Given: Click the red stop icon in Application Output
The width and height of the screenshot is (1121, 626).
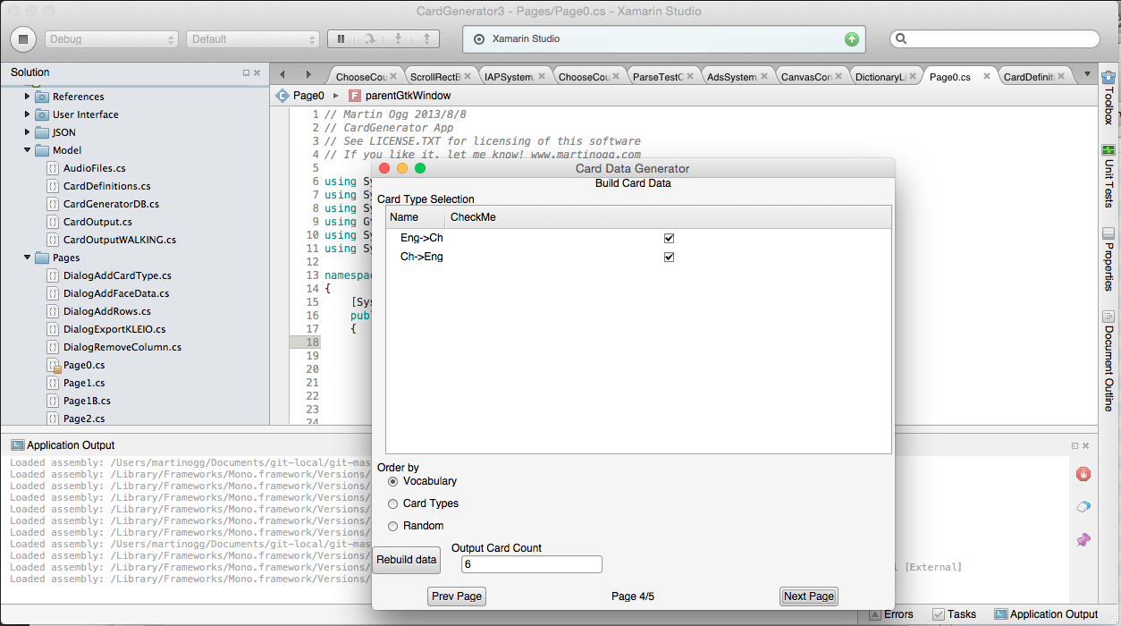Looking at the screenshot, I should coord(1083,474).
